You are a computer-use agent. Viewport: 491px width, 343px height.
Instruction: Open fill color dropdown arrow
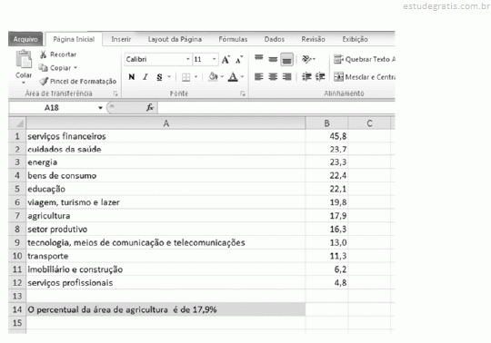click(x=222, y=77)
